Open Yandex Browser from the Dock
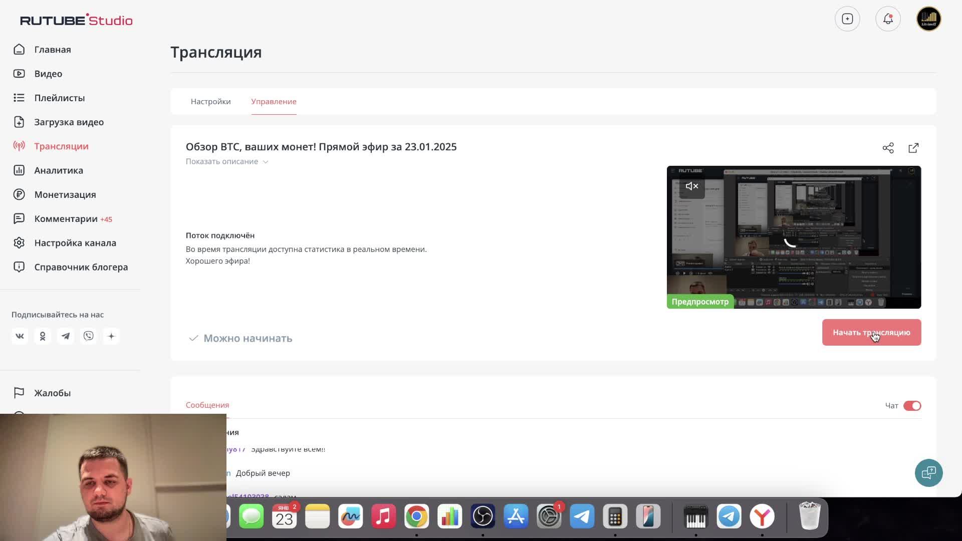 tap(762, 516)
